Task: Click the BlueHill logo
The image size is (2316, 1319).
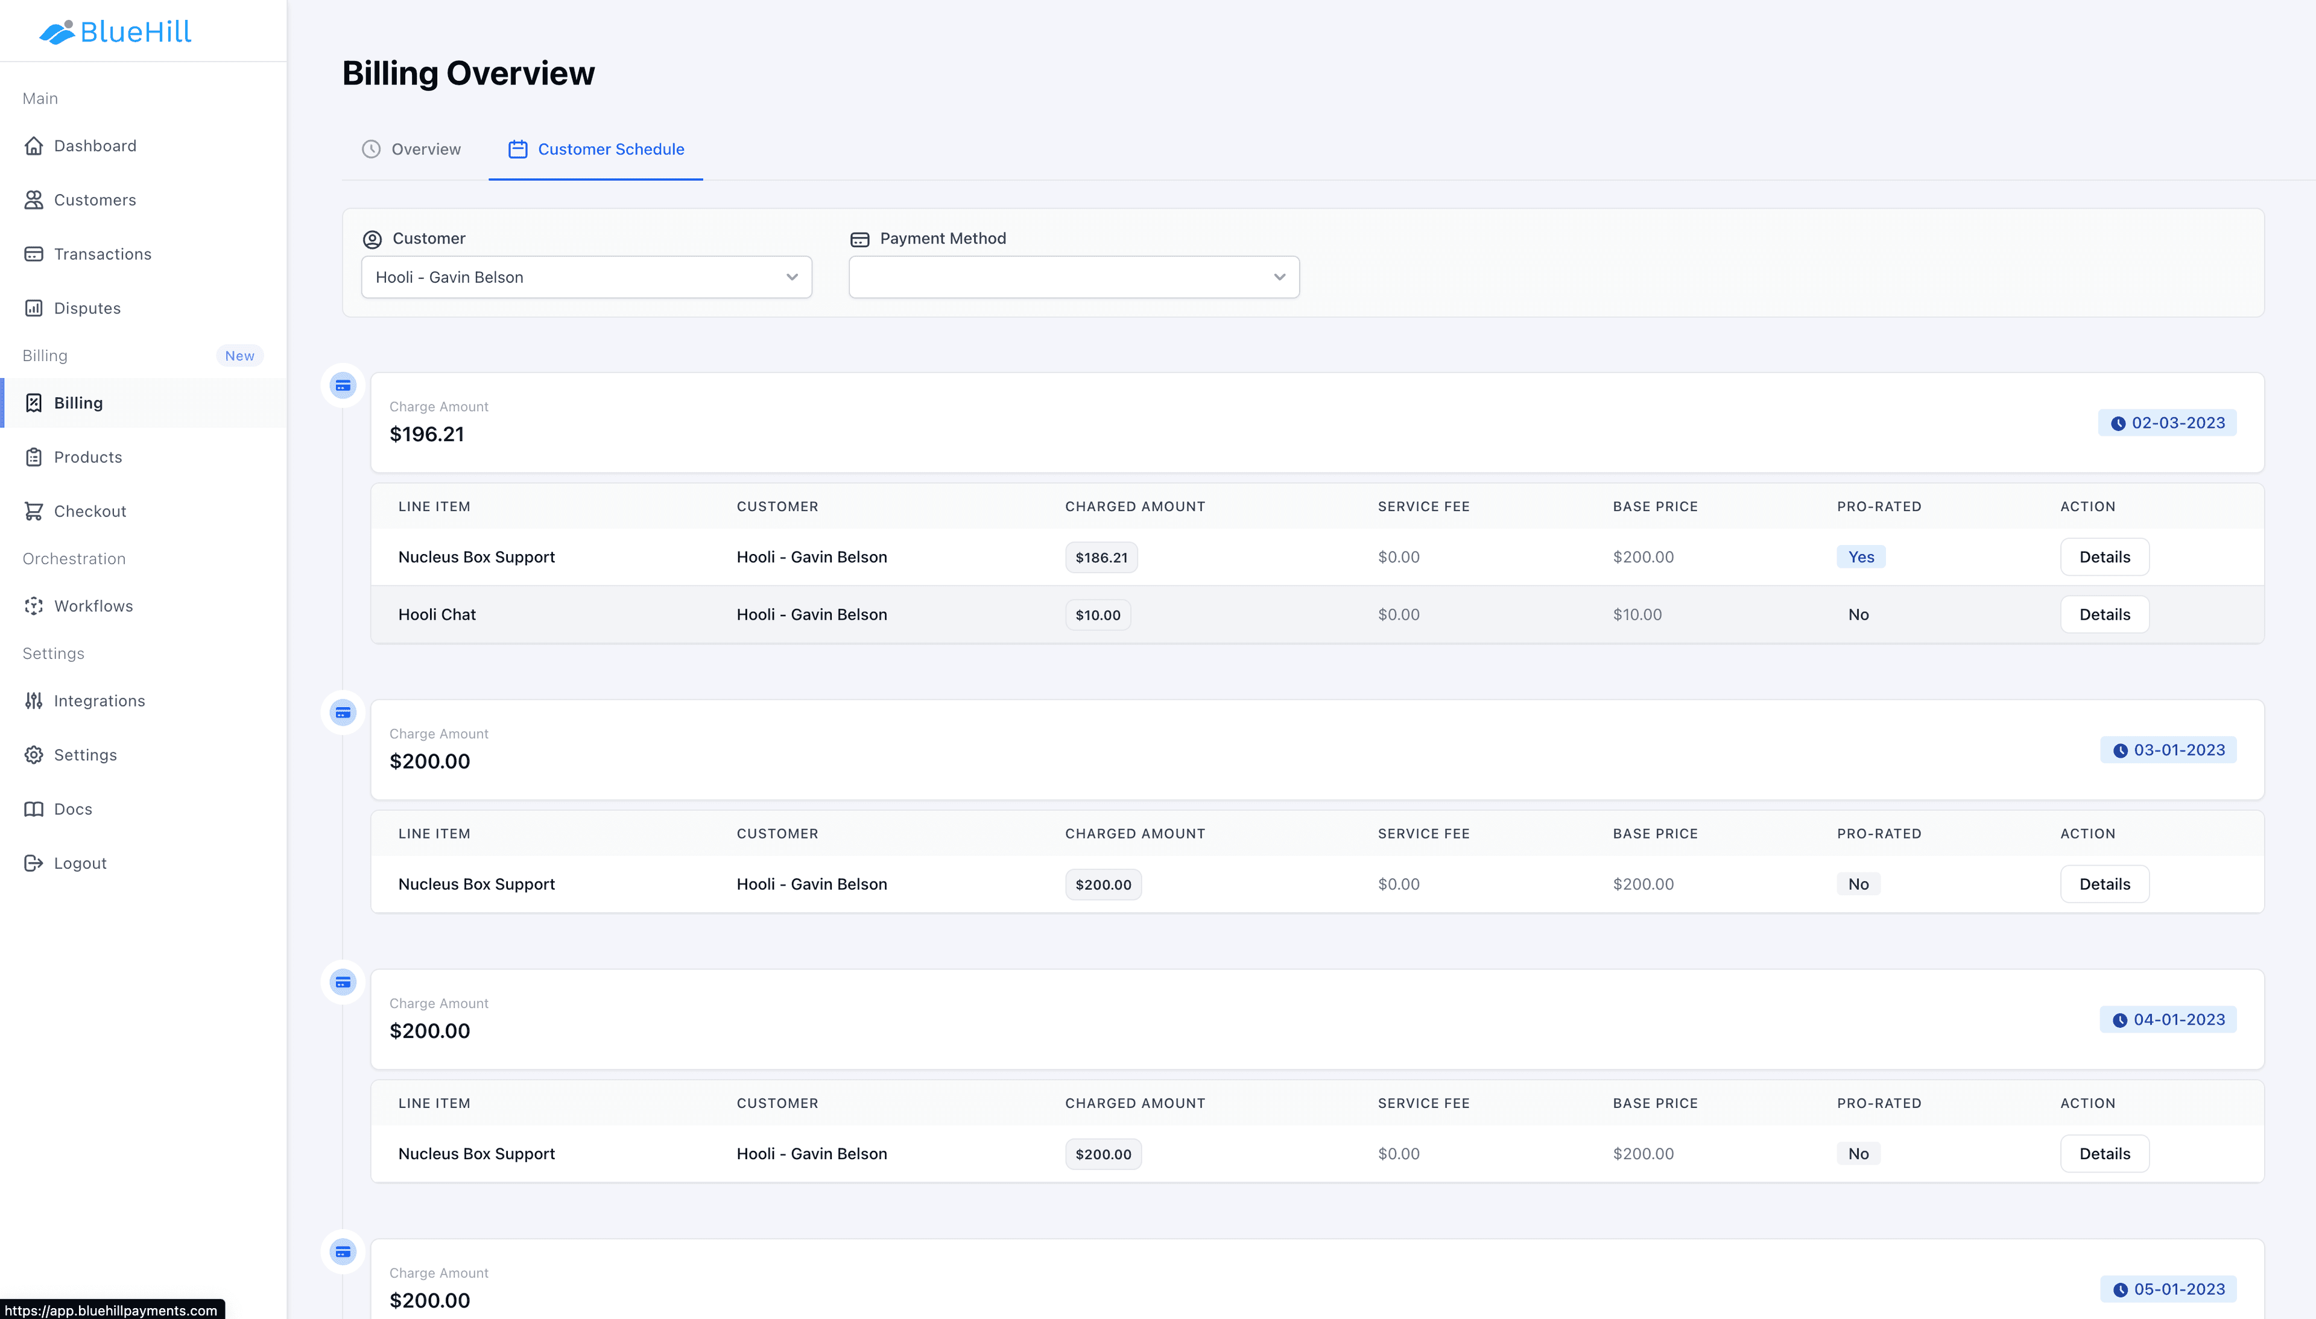Action: point(115,32)
